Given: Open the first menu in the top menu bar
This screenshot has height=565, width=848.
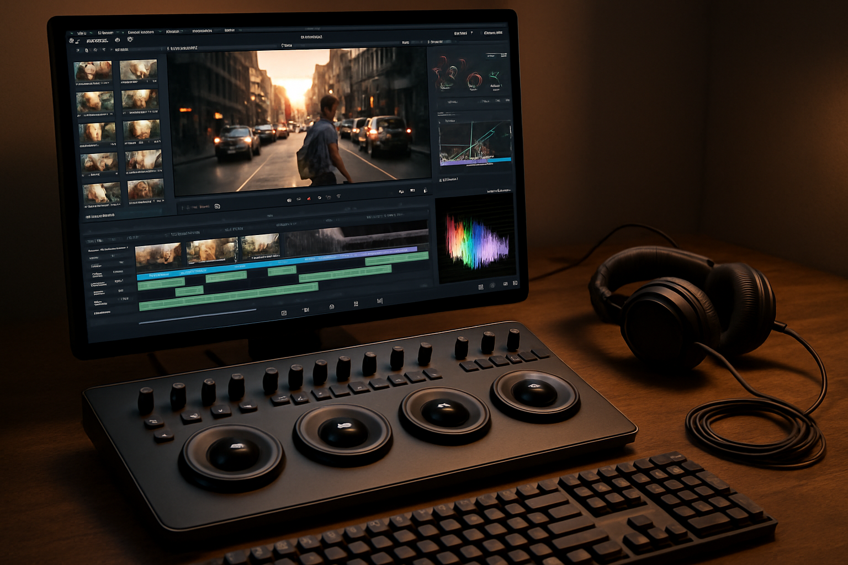Looking at the screenshot, I should [x=81, y=33].
